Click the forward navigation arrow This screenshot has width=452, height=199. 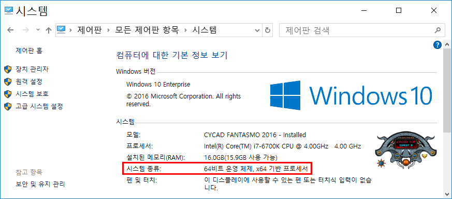[x=26, y=30]
